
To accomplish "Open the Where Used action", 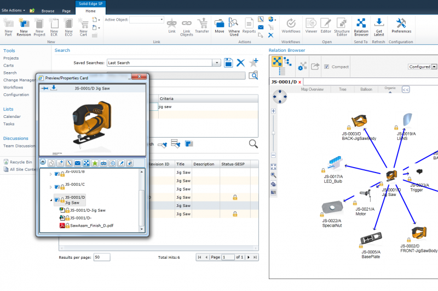I will tap(234, 27).
